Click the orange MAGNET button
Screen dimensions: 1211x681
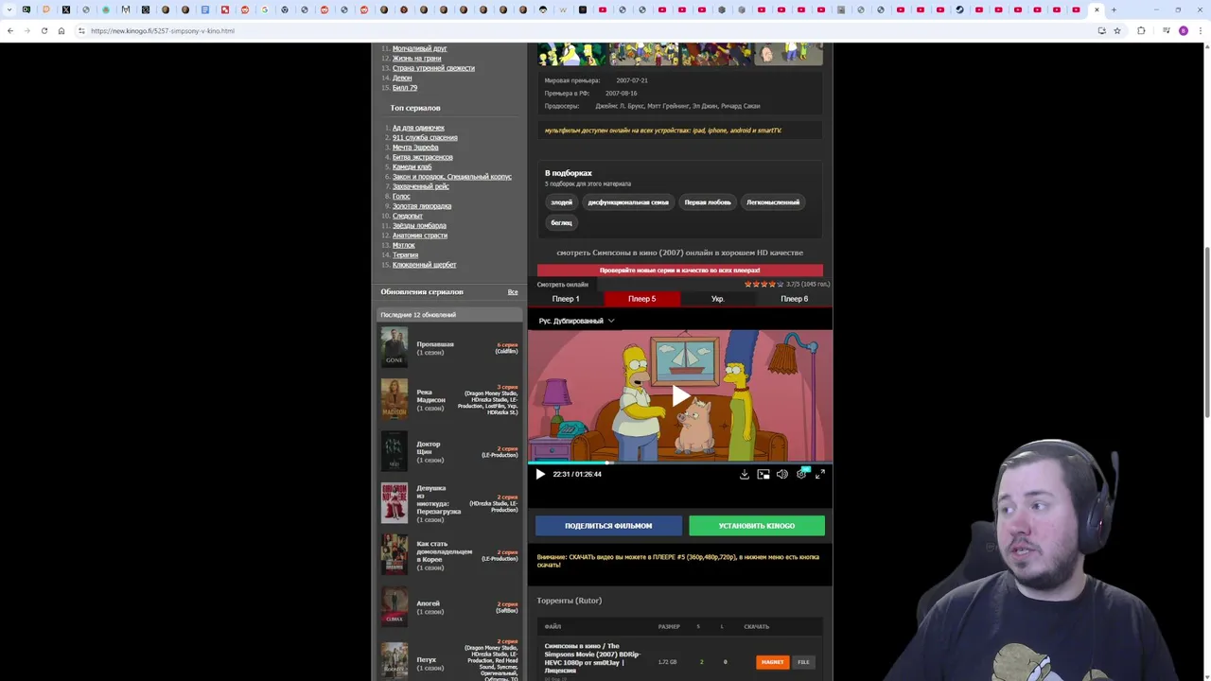coord(772,662)
